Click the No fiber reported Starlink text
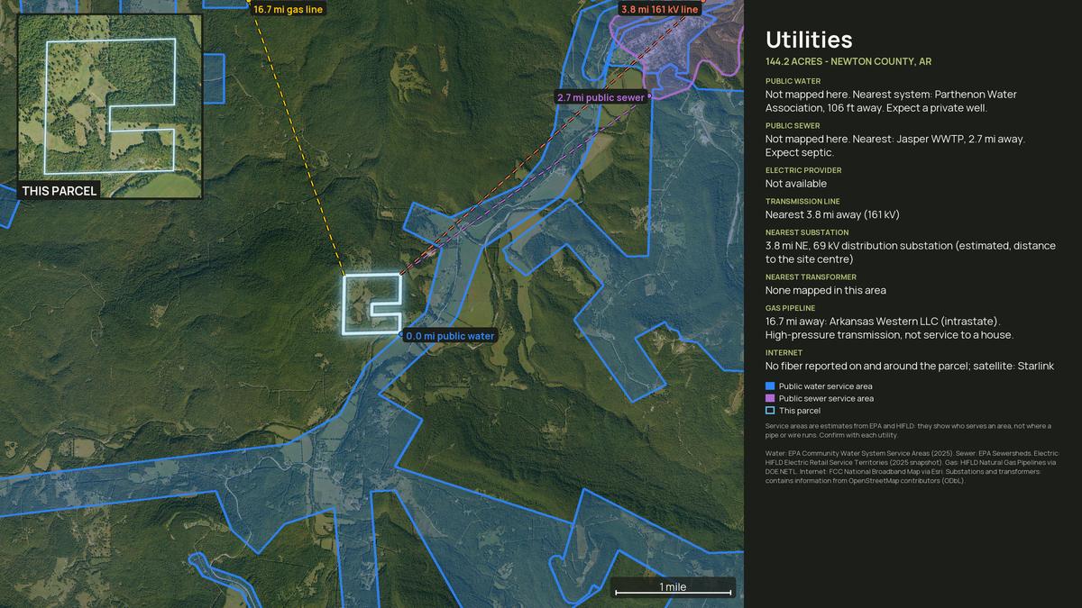This screenshot has height=608, width=1082. pyautogui.click(x=910, y=366)
